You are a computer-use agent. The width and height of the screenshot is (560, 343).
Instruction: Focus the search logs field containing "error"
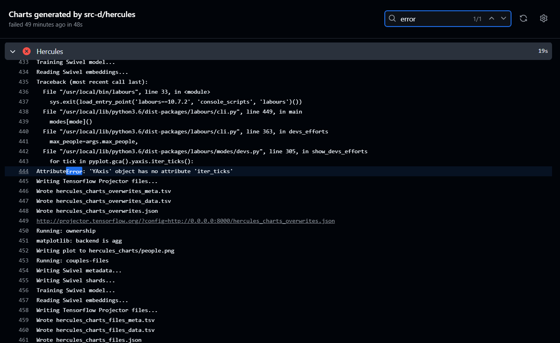[433, 19]
